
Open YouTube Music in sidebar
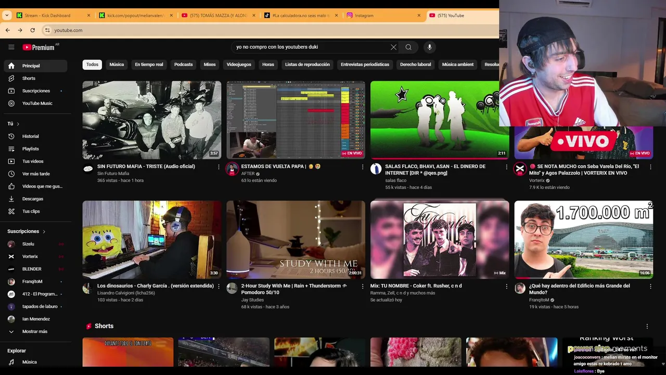pyautogui.click(x=35, y=103)
